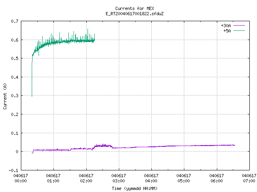Click the y-axis tick value 0.1
This screenshot has width=257, height=192.
[14, 133]
